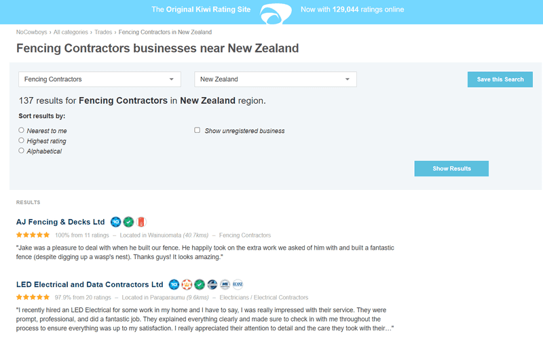Open the Fencing Contractors category dropdown

pyautogui.click(x=100, y=79)
